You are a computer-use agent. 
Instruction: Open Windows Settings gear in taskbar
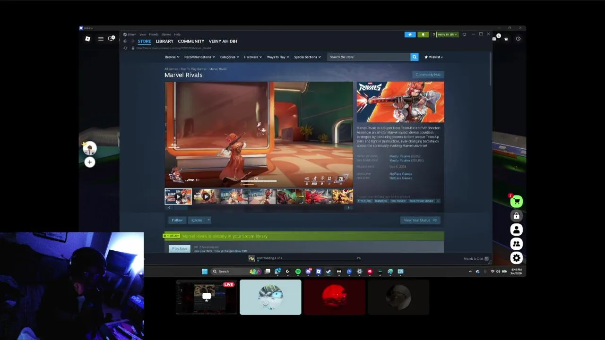[x=359, y=272]
